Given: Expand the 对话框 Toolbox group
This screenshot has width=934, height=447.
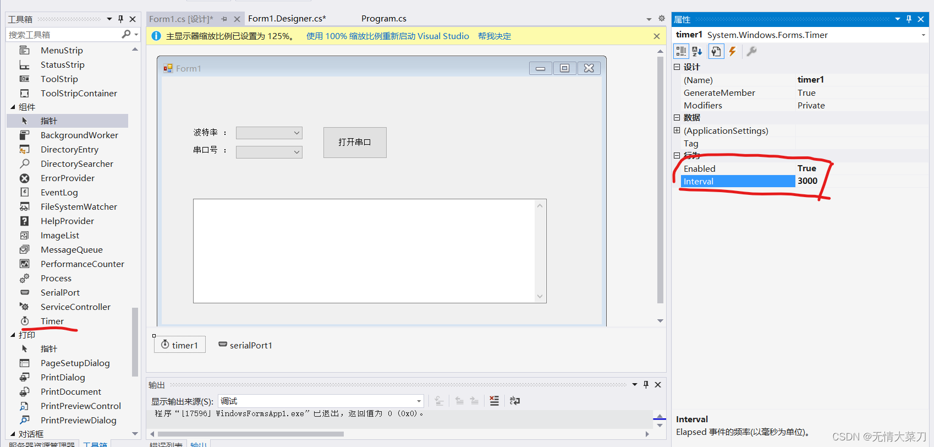Looking at the screenshot, I should point(13,434).
